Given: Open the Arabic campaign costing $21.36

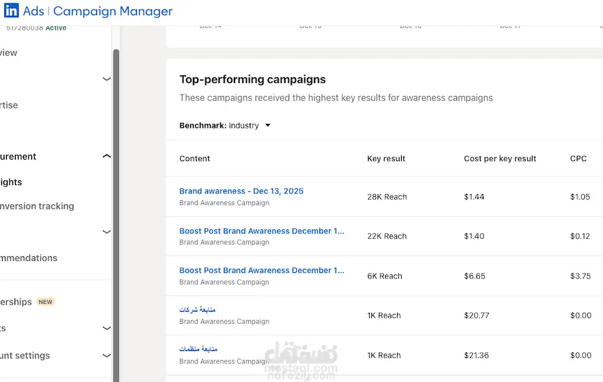Looking at the screenshot, I should click(198, 349).
